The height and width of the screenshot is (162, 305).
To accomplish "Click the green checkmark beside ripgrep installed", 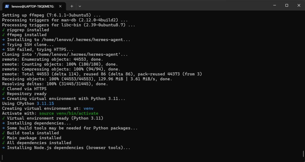I will click(x=3, y=30).
